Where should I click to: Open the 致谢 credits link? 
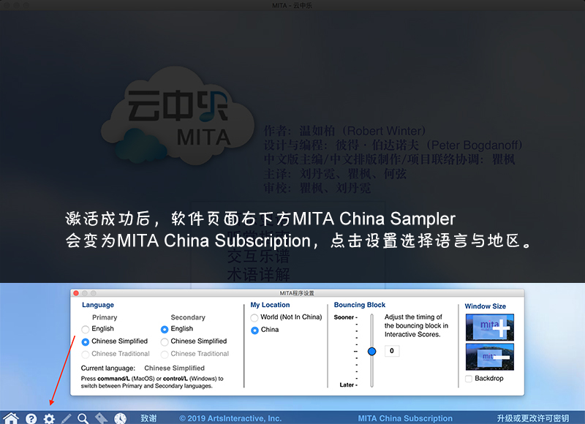148,418
